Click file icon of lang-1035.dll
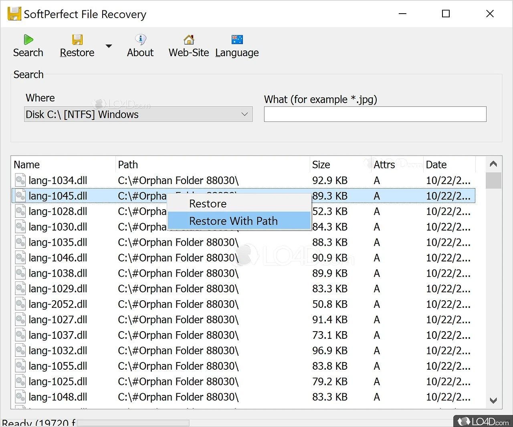Screen dimensions: 513x427 pos(20,242)
